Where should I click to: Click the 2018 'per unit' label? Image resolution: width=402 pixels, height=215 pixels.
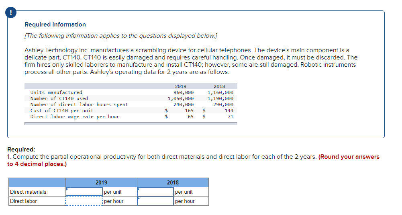[184, 192]
